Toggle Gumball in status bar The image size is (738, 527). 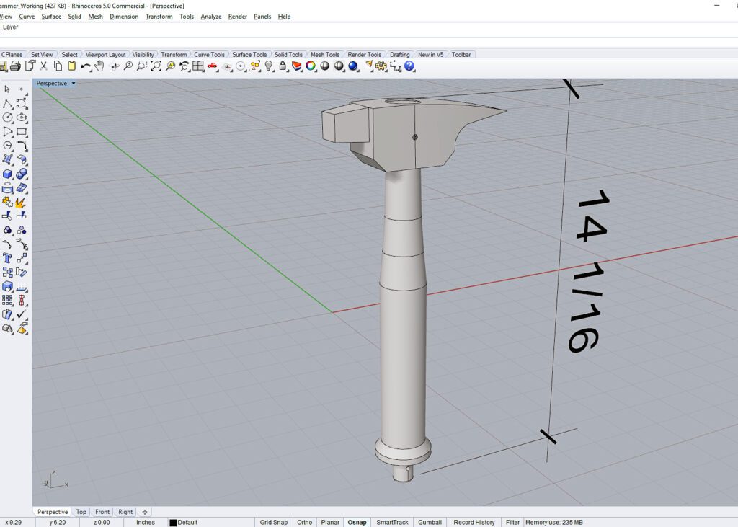tap(430, 522)
